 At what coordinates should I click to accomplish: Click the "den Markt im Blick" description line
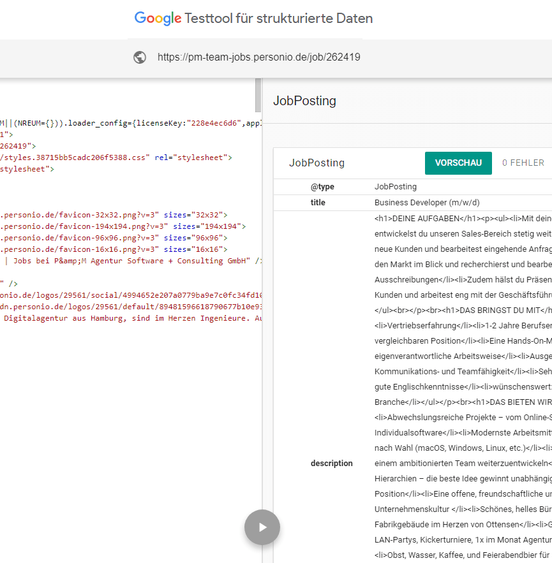463,264
